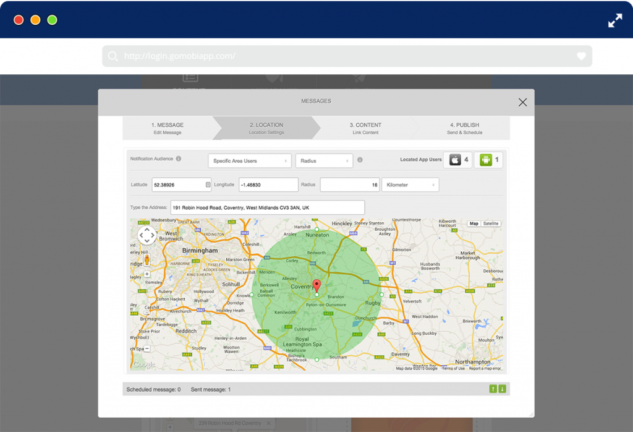The image size is (633, 432).
Task: Go to the 4. Publish step
Action: point(464,128)
